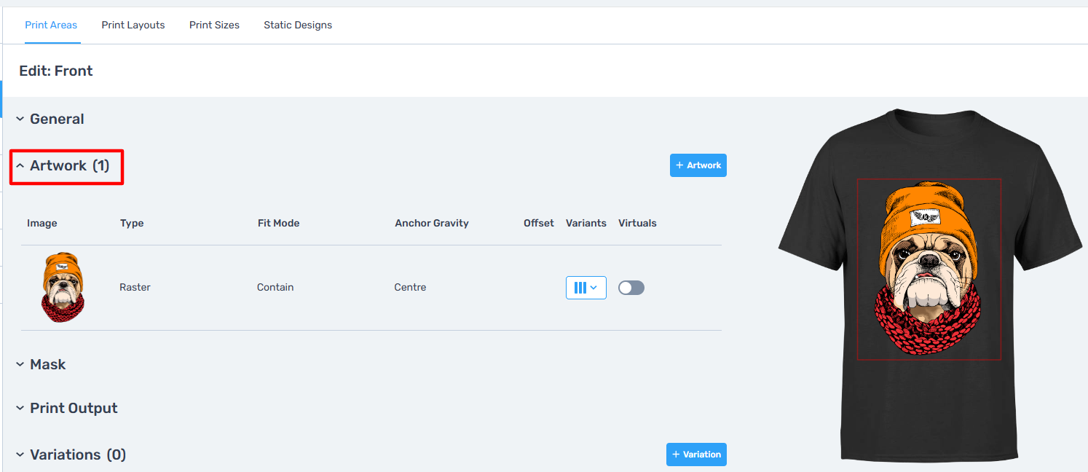This screenshot has height=472, width=1088.
Task: Click the Fit Mode column header
Action: 278,223
